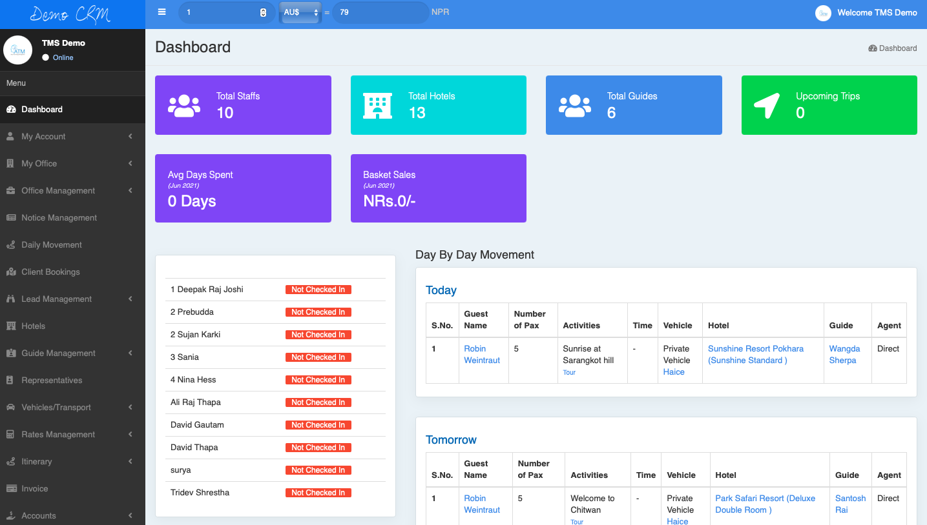The image size is (927, 525).
Task: Open the Daily Movement menu item
Action: click(x=72, y=245)
